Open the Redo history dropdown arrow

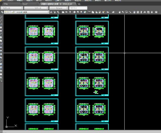[116, 12]
